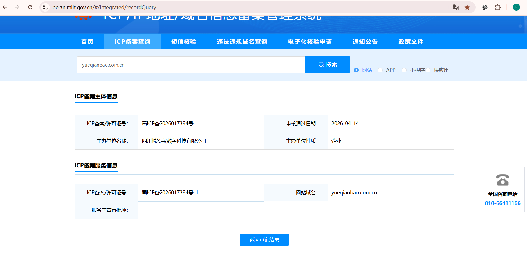
Task: Click the 服务前置审批项 label
Action: (110, 210)
